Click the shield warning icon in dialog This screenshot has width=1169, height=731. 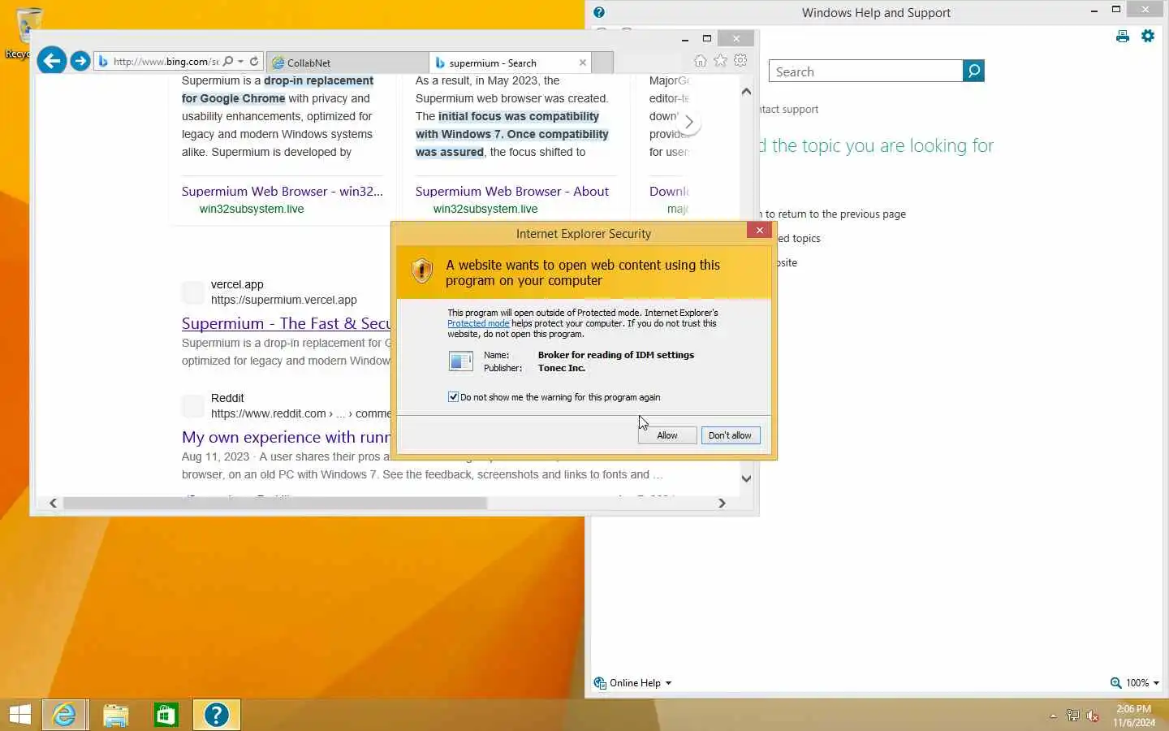(422, 270)
